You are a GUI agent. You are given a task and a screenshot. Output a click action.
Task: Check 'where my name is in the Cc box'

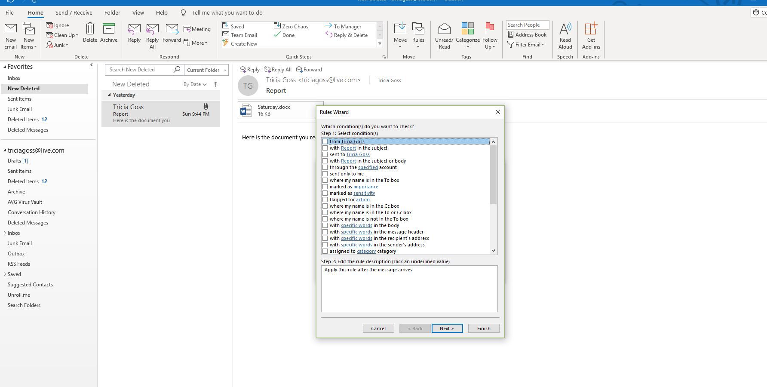tap(325, 206)
